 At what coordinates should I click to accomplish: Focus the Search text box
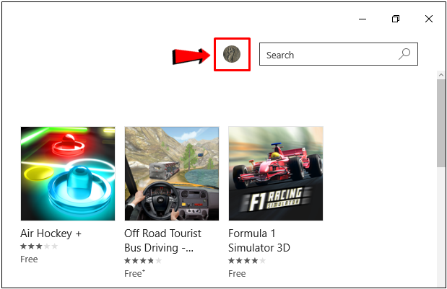click(x=325, y=55)
